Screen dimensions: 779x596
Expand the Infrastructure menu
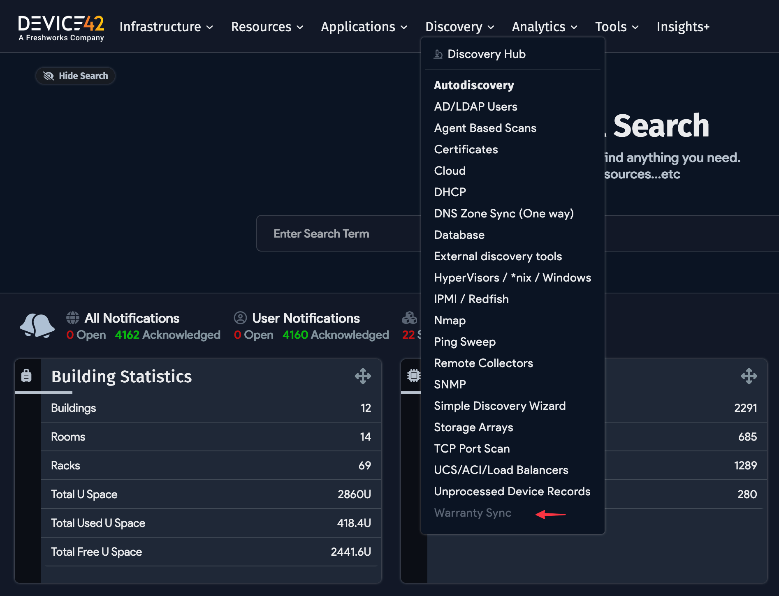point(166,27)
